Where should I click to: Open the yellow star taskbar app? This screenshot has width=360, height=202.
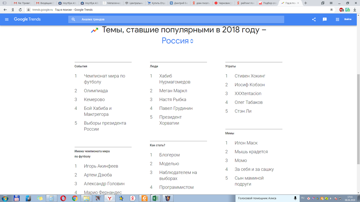121,198
